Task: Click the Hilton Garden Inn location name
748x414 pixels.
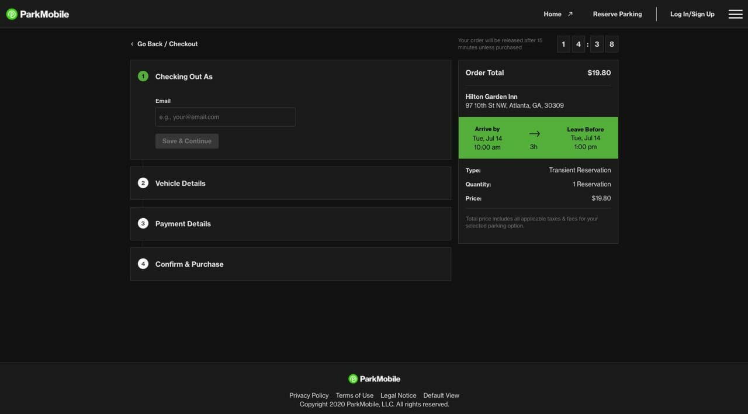Action: coord(491,96)
